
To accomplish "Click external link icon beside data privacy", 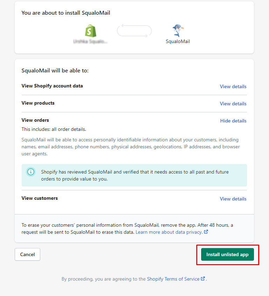I will click(206, 232).
